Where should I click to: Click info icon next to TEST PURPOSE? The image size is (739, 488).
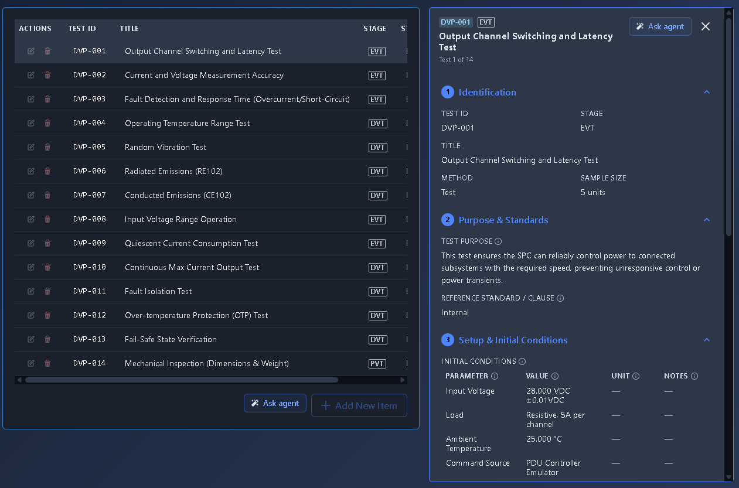pyautogui.click(x=498, y=241)
